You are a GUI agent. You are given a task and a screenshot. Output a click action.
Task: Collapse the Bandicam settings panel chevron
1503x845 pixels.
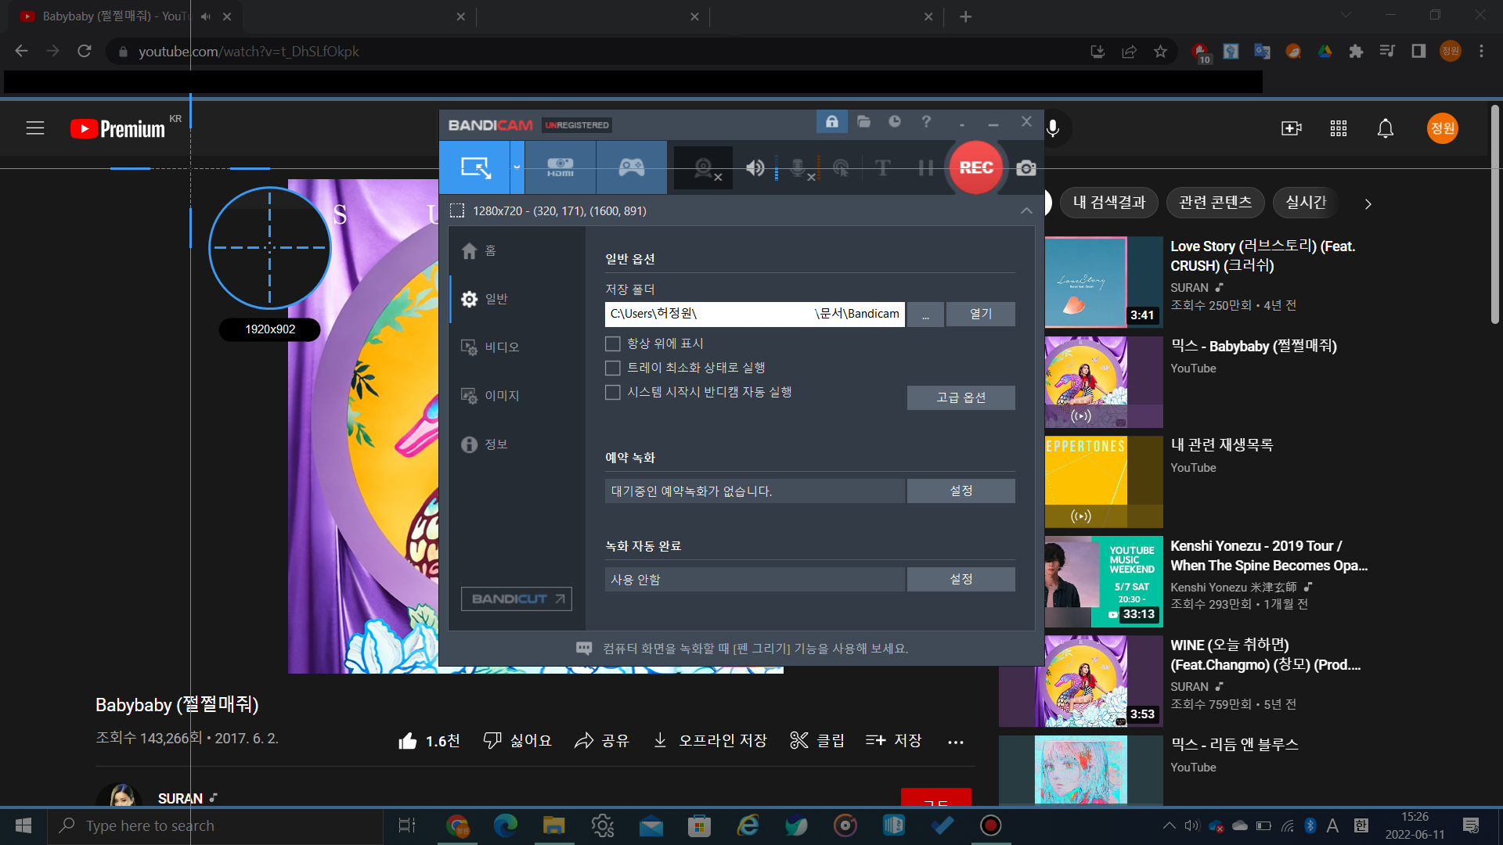1025,211
